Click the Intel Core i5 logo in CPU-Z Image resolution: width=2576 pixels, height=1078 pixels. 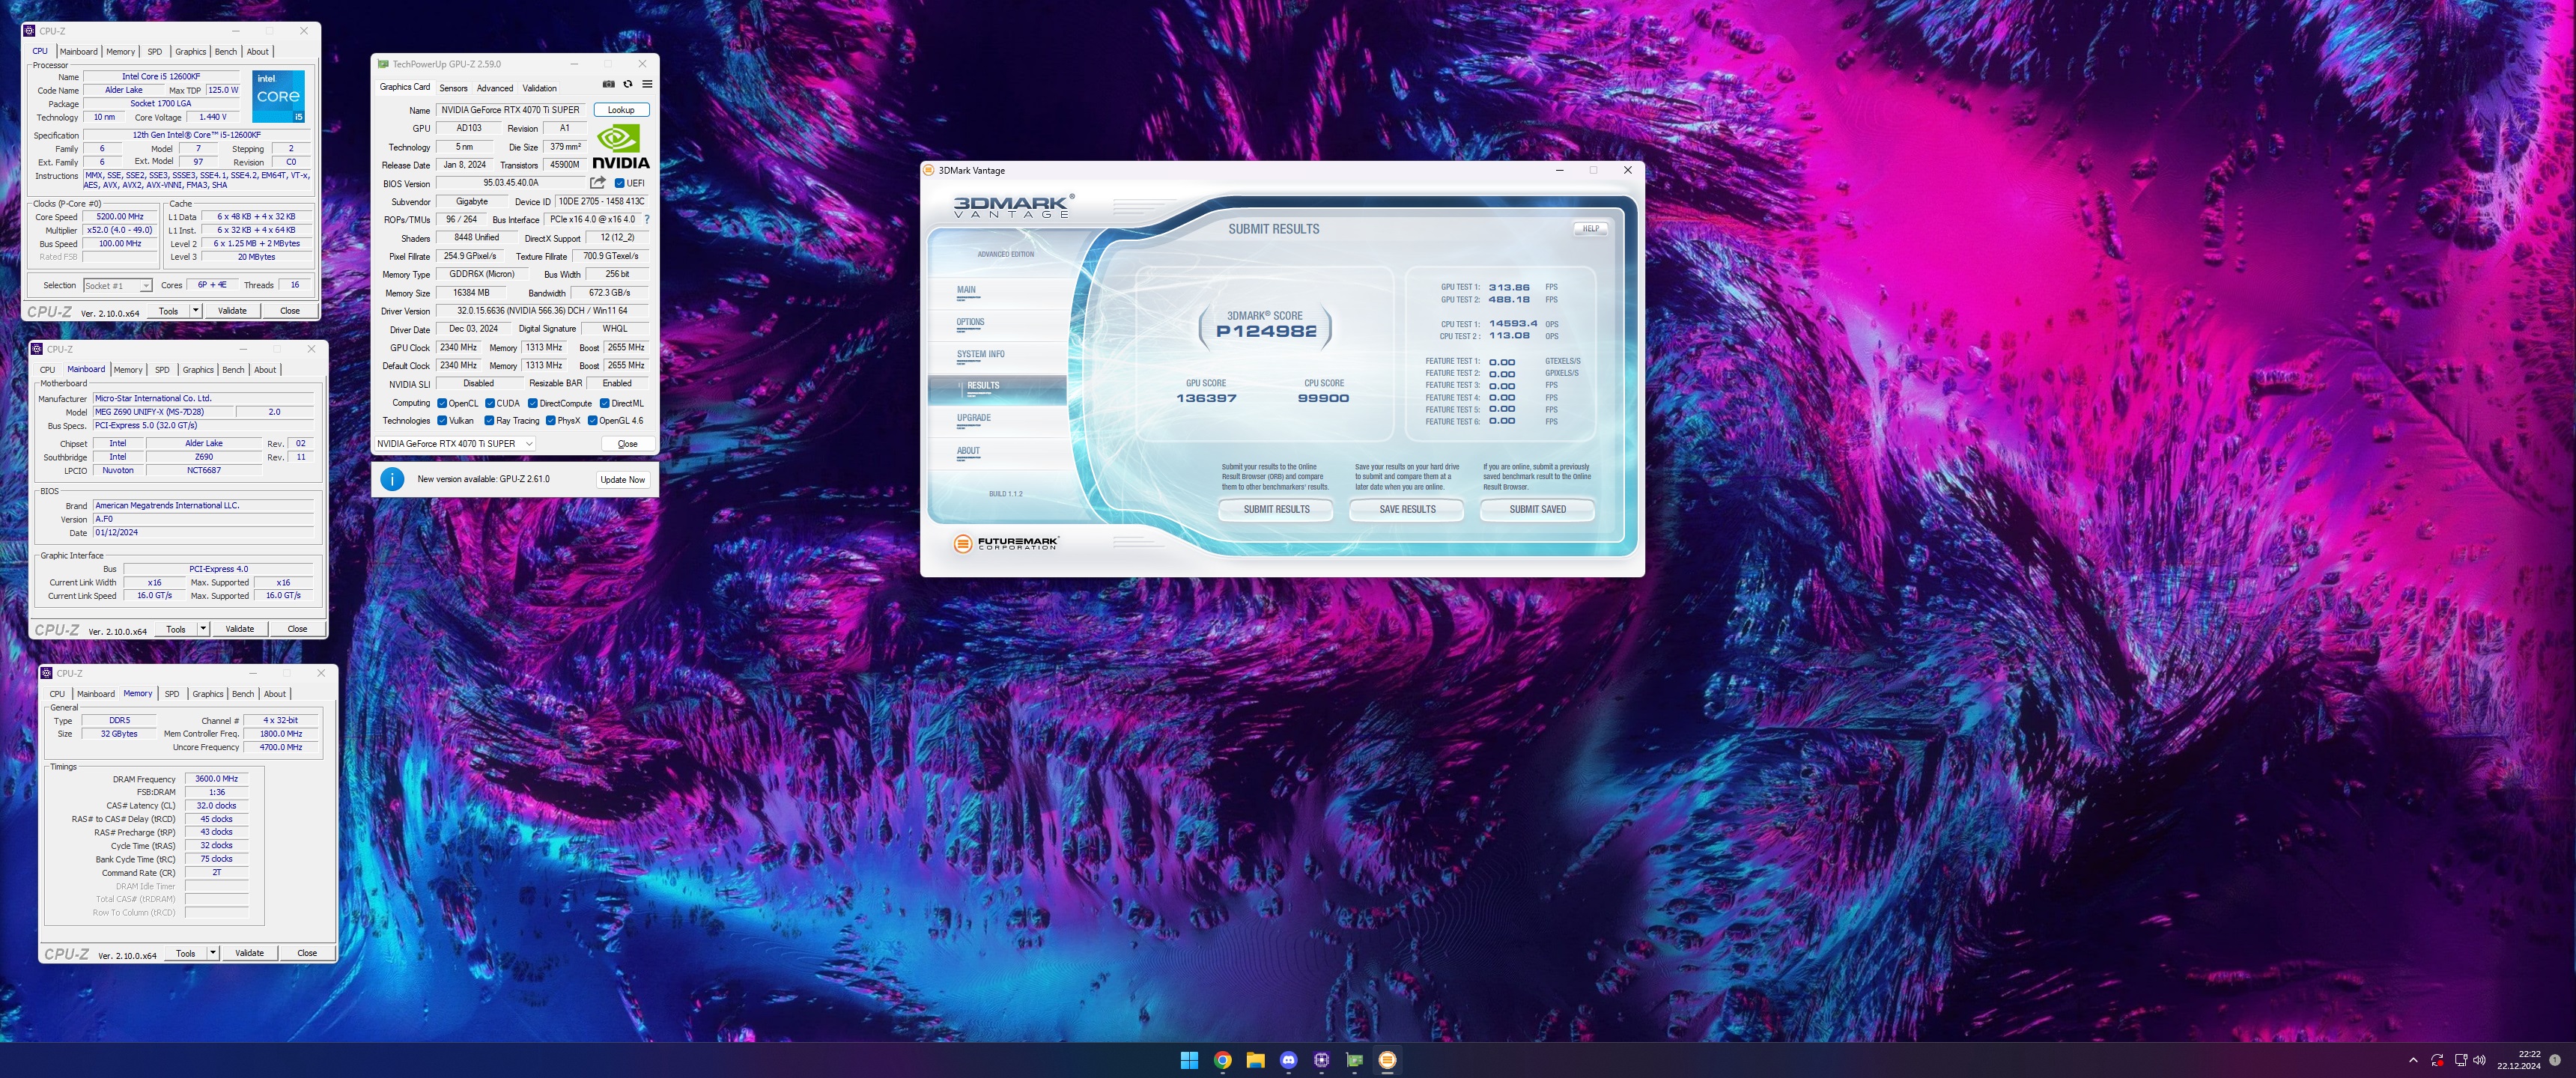point(278,97)
